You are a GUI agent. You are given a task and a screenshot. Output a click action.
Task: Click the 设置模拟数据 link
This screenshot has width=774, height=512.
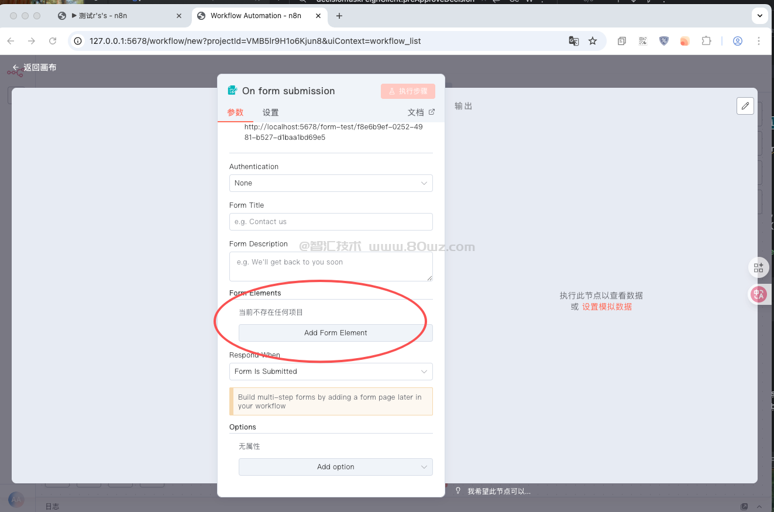coord(607,307)
